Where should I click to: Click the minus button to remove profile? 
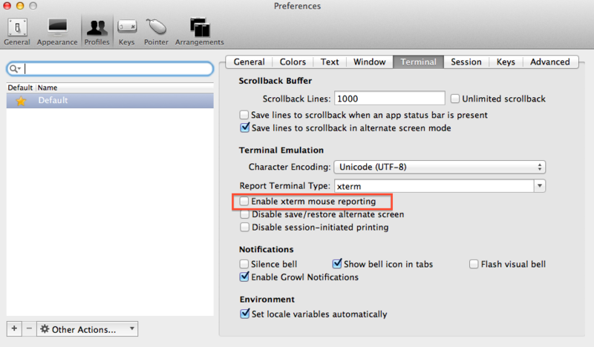[29, 328]
